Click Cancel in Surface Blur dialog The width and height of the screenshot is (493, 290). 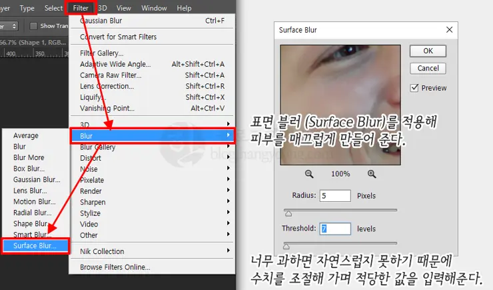coord(428,68)
